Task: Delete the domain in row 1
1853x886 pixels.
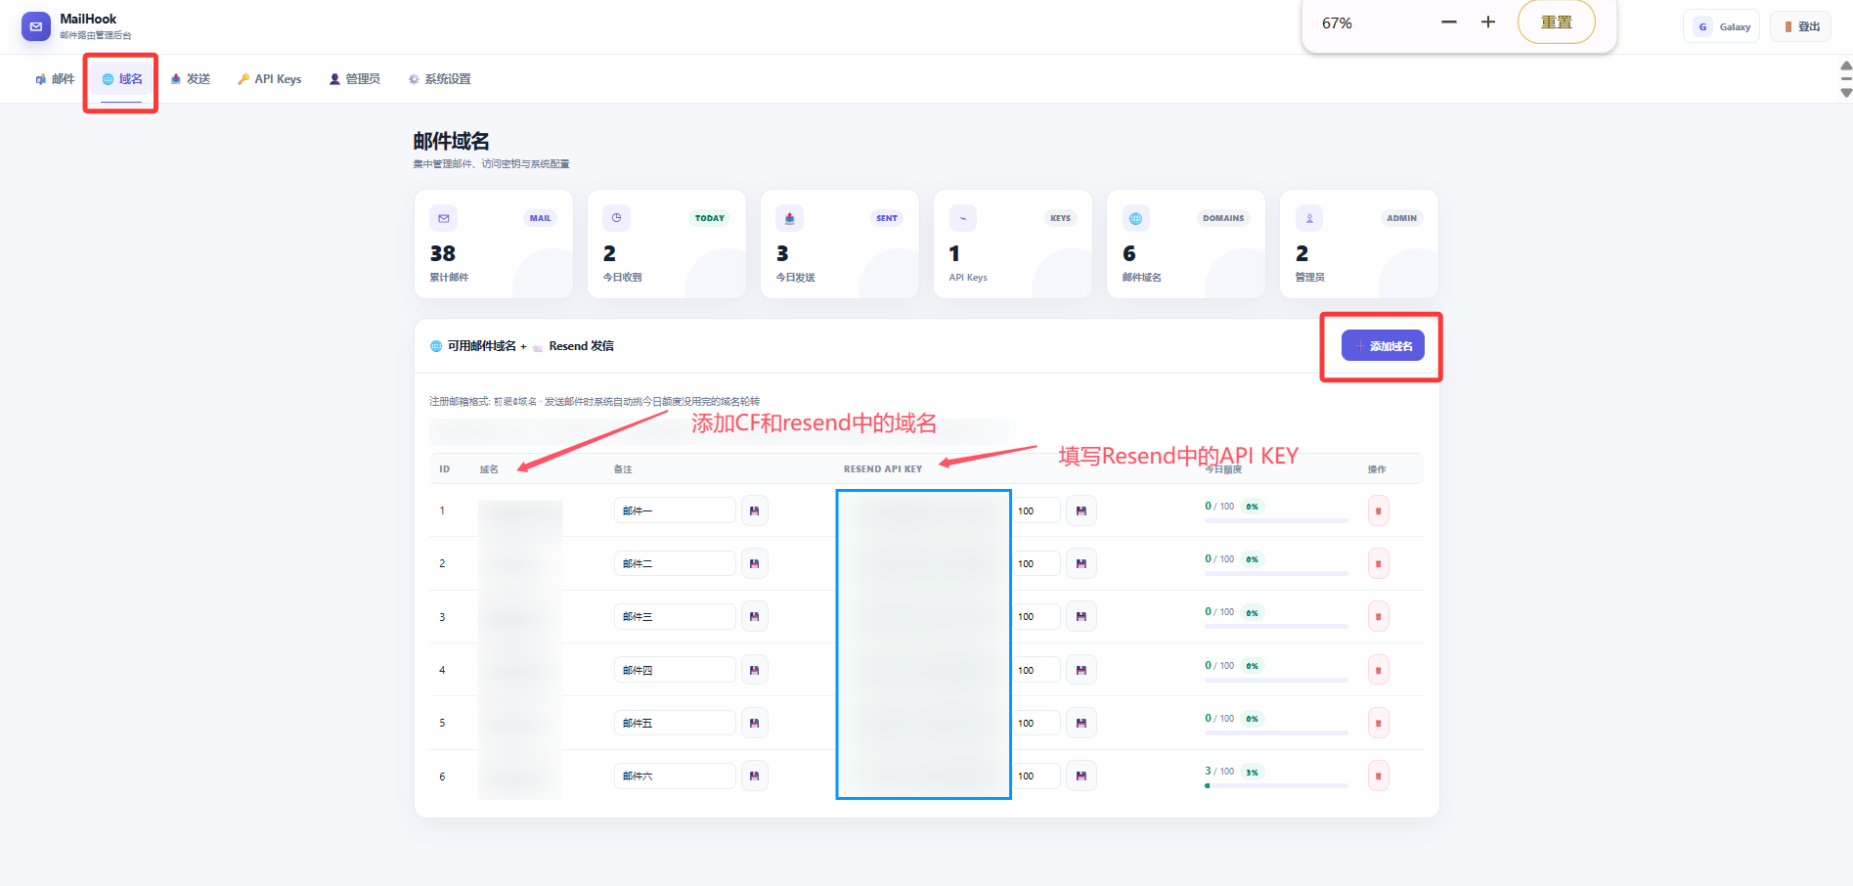Action: pos(1378,510)
